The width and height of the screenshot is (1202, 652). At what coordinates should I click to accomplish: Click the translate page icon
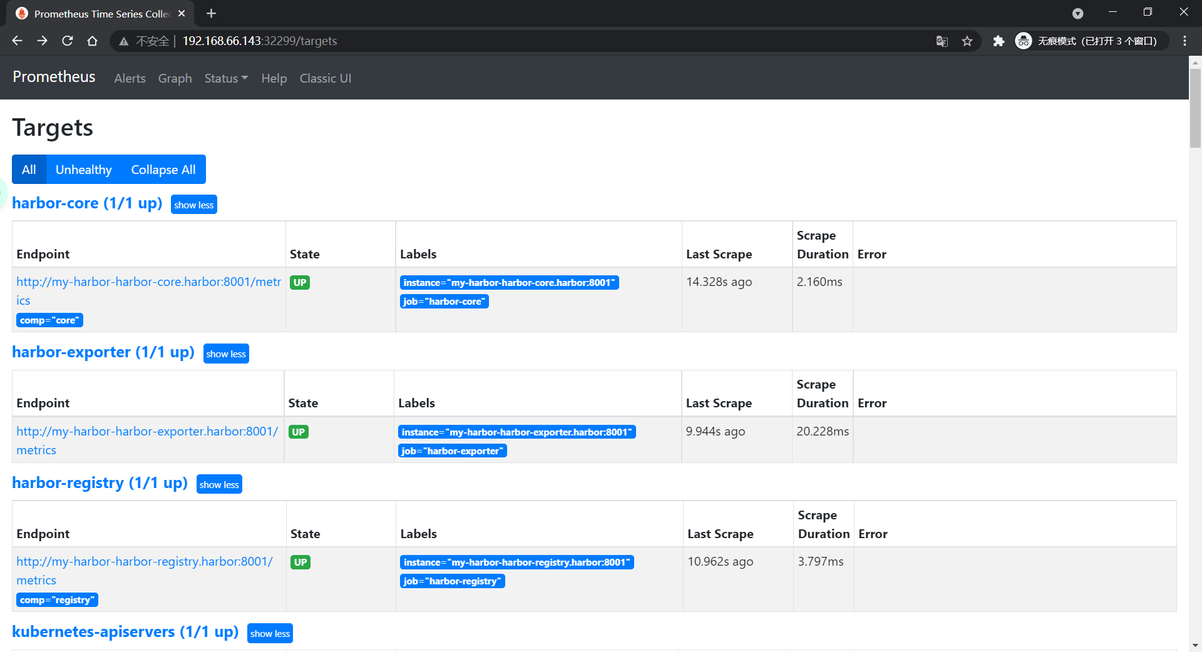coord(942,41)
